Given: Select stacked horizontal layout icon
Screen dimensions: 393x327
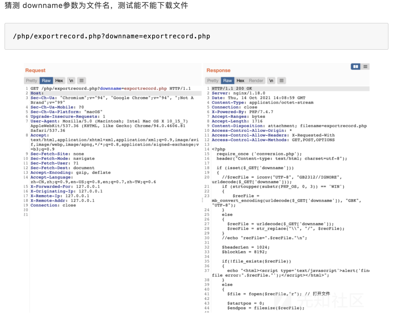Looking at the screenshot, I should [365, 66].
